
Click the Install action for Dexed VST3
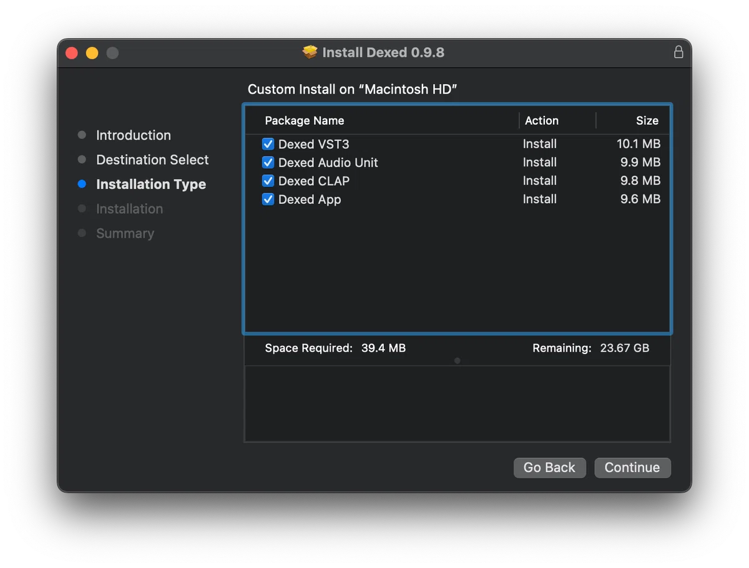[540, 144]
